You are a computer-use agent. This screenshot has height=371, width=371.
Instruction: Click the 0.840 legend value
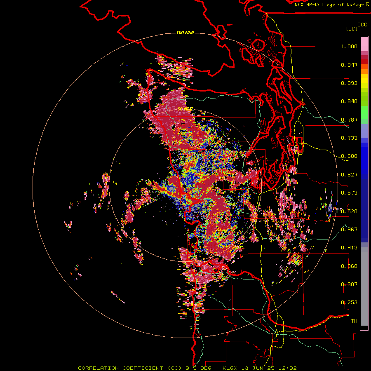click(x=349, y=101)
